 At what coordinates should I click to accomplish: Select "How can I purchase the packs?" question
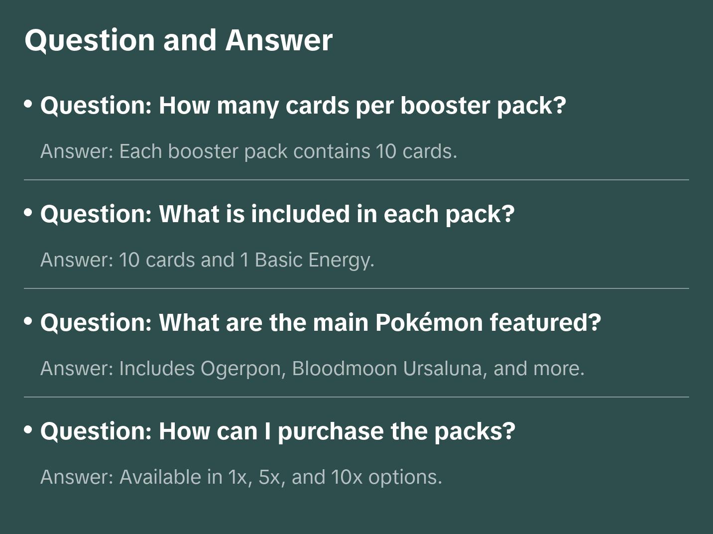(x=278, y=431)
